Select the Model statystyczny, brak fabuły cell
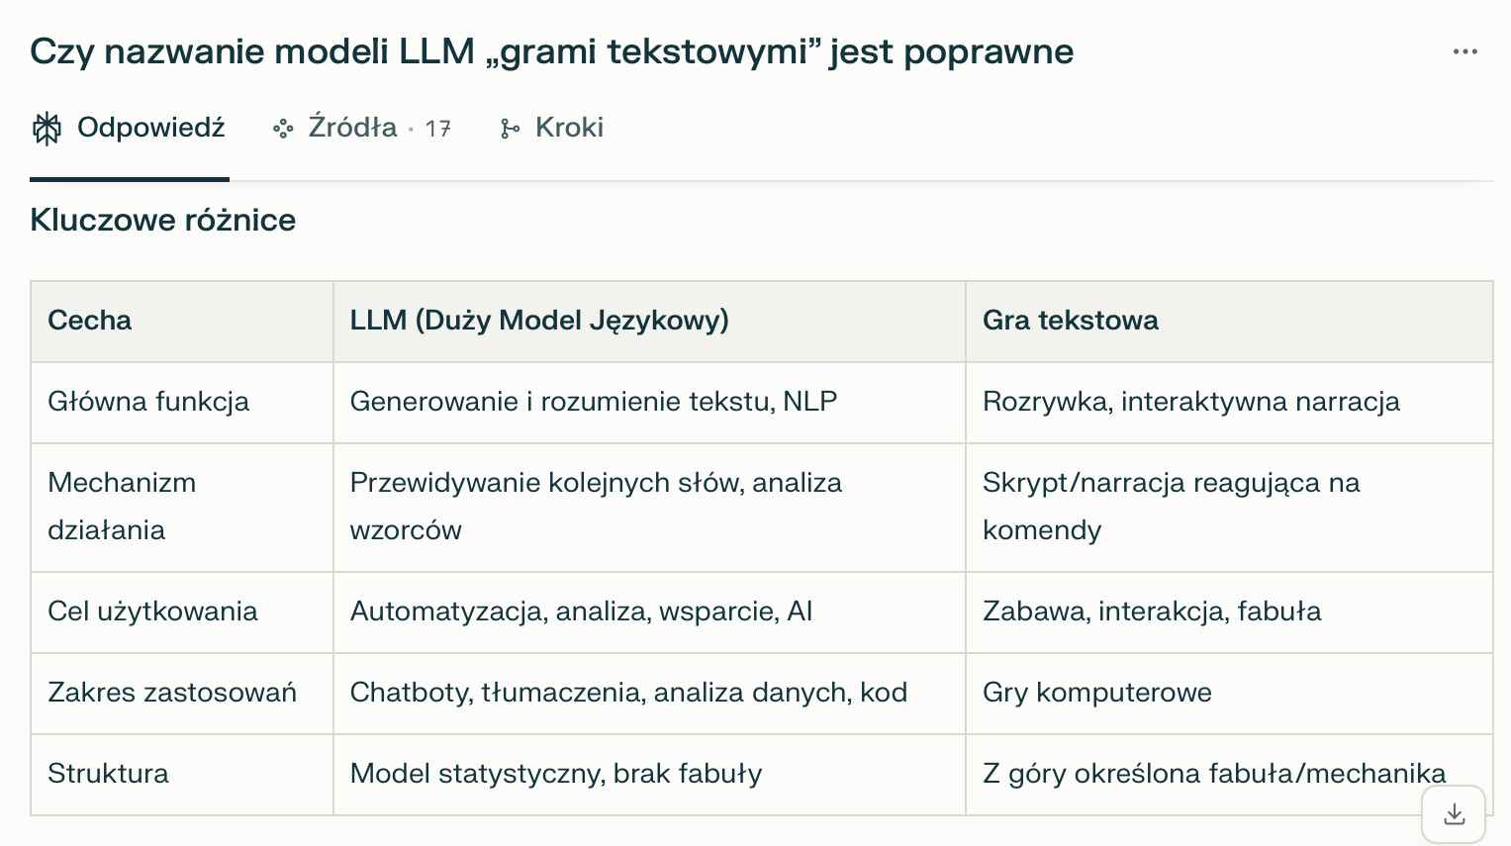Viewport: 1511px width, 846px height. [556, 774]
